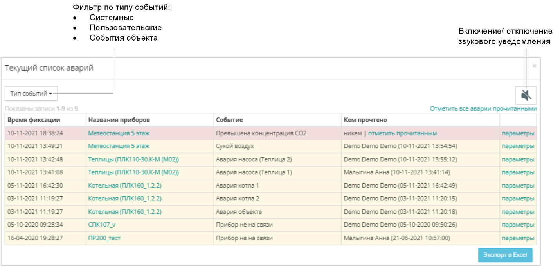The height and width of the screenshot is (266, 560).
Task: Open параметры for ПР200_тест row
Action: [x=518, y=238]
